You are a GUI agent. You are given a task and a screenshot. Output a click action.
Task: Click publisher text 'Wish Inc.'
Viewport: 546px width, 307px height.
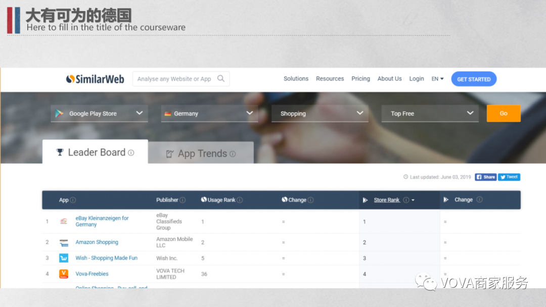(x=167, y=259)
